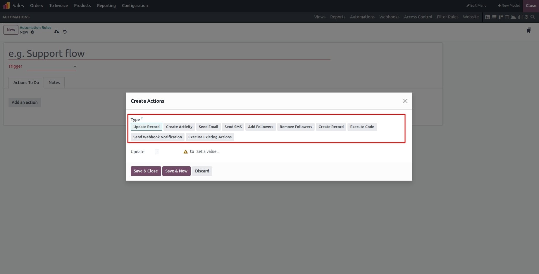The width and height of the screenshot is (539, 274).
Task: Switch to the Notes tab
Action: click(54, 83)
